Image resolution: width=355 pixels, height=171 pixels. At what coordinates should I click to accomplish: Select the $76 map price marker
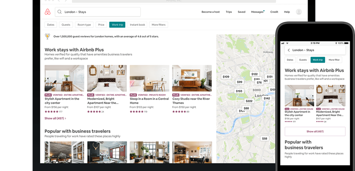[x=259, y=83]
